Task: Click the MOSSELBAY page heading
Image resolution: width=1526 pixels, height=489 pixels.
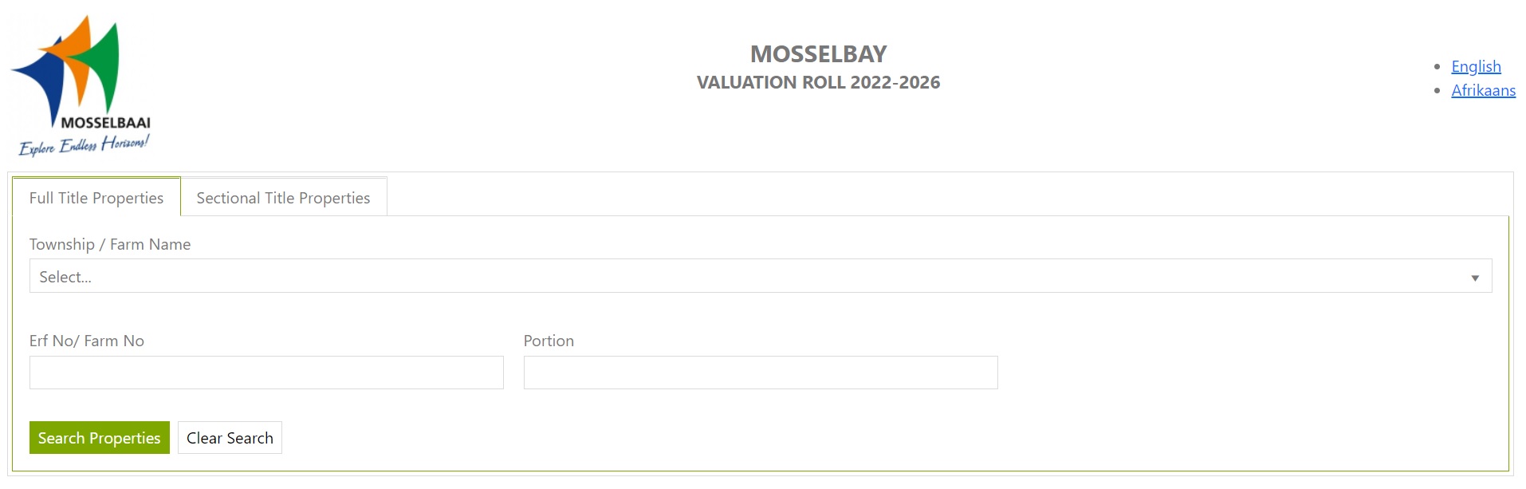Action: point(818,53)
